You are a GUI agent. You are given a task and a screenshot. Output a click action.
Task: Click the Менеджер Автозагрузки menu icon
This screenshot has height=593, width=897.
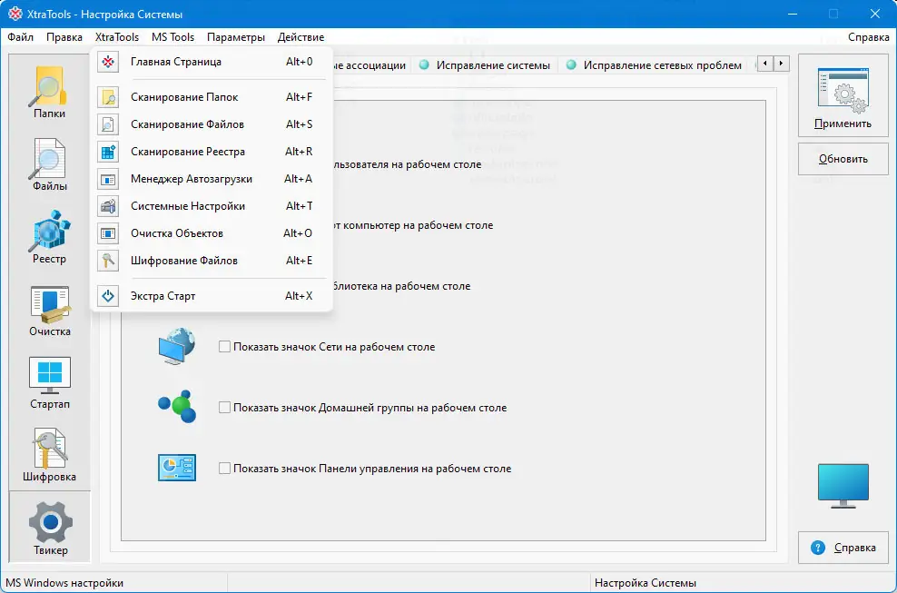[x=108, y=179]
